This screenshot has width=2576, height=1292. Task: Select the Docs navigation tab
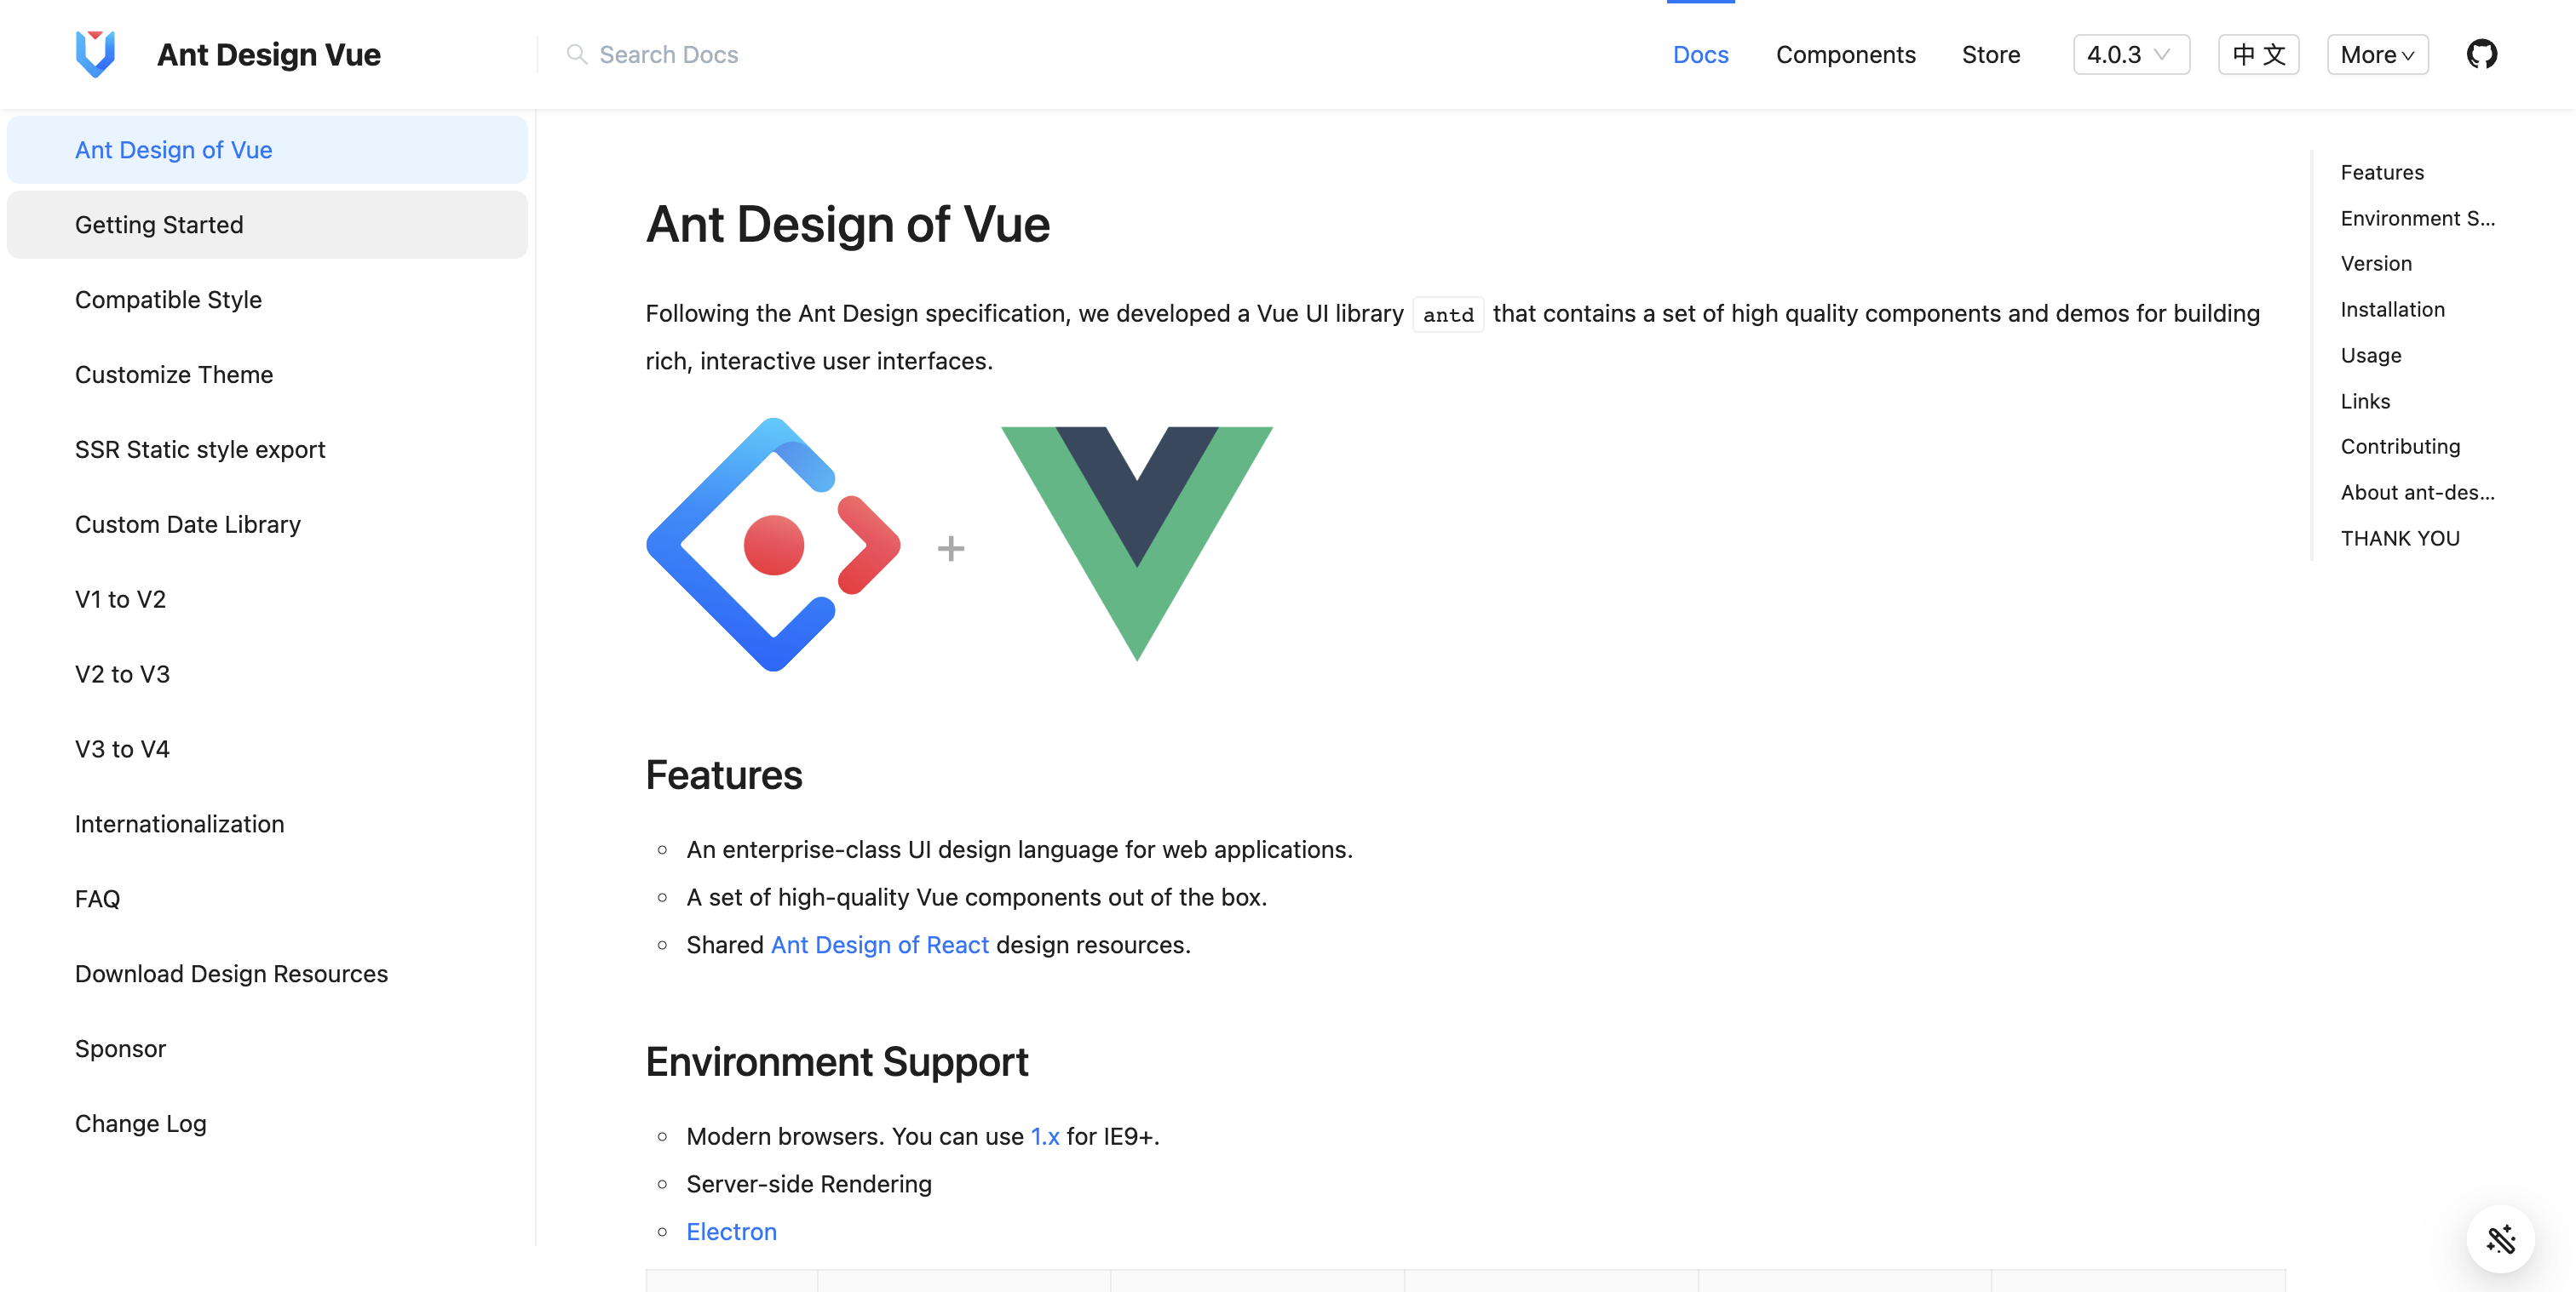coord(1700,54)
